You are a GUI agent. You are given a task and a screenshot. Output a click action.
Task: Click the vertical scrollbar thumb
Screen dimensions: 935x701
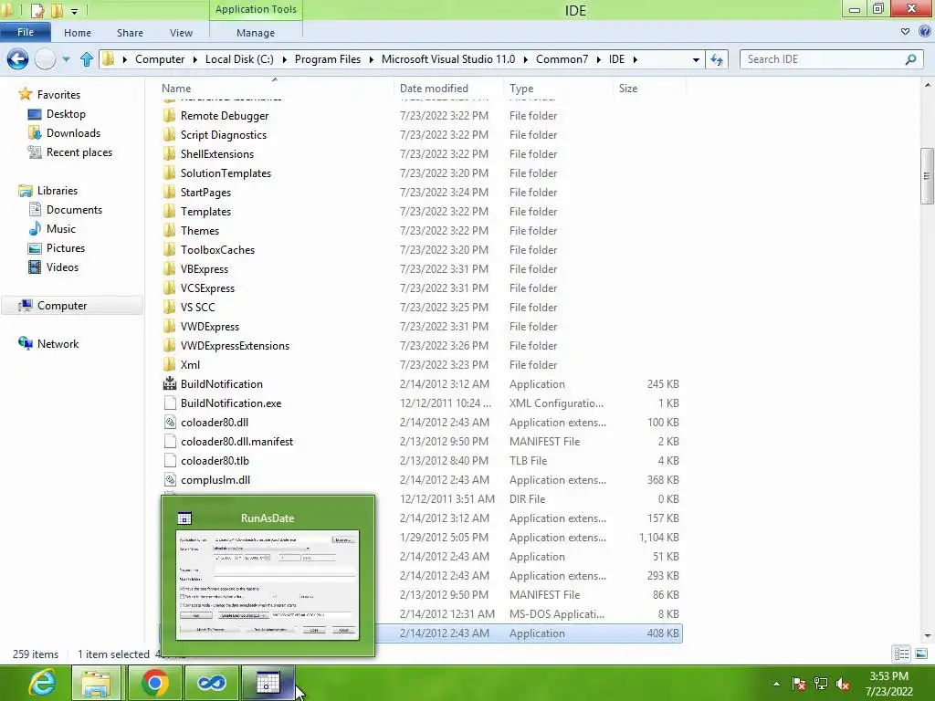tap(927, 176)
